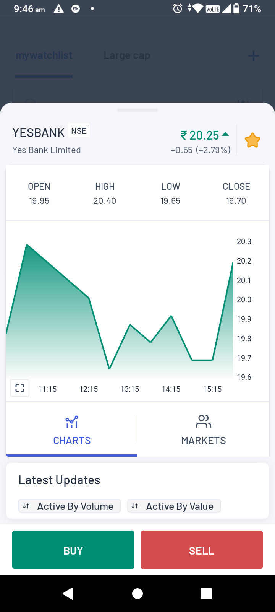Add a new watchlist with plus icon
Image resolution: width=275 pixels, height=612 pixels.
tap(253, 56)
